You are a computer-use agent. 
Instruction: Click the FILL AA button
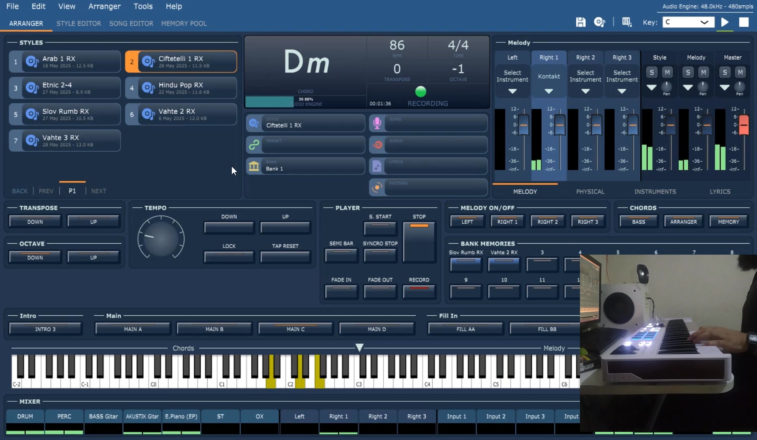pos(466,329)
